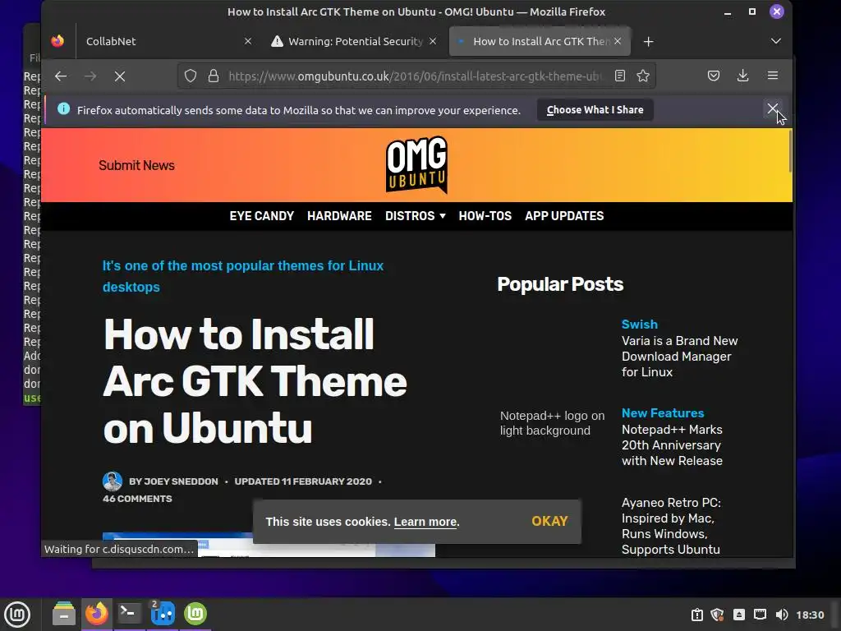This screenshot has width=841, height=631.
Task: Click the padlock site info icon
Action: click(x=214, y=76)
